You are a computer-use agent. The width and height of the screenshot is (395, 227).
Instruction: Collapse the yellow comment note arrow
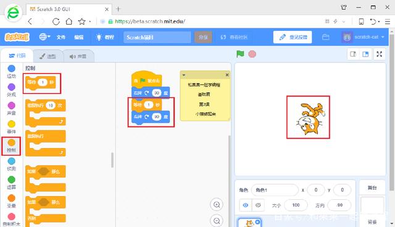point(184,75)
